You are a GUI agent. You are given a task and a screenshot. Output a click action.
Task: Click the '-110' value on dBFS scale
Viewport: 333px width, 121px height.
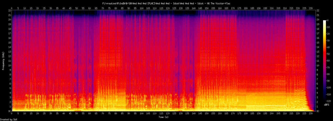329,94
